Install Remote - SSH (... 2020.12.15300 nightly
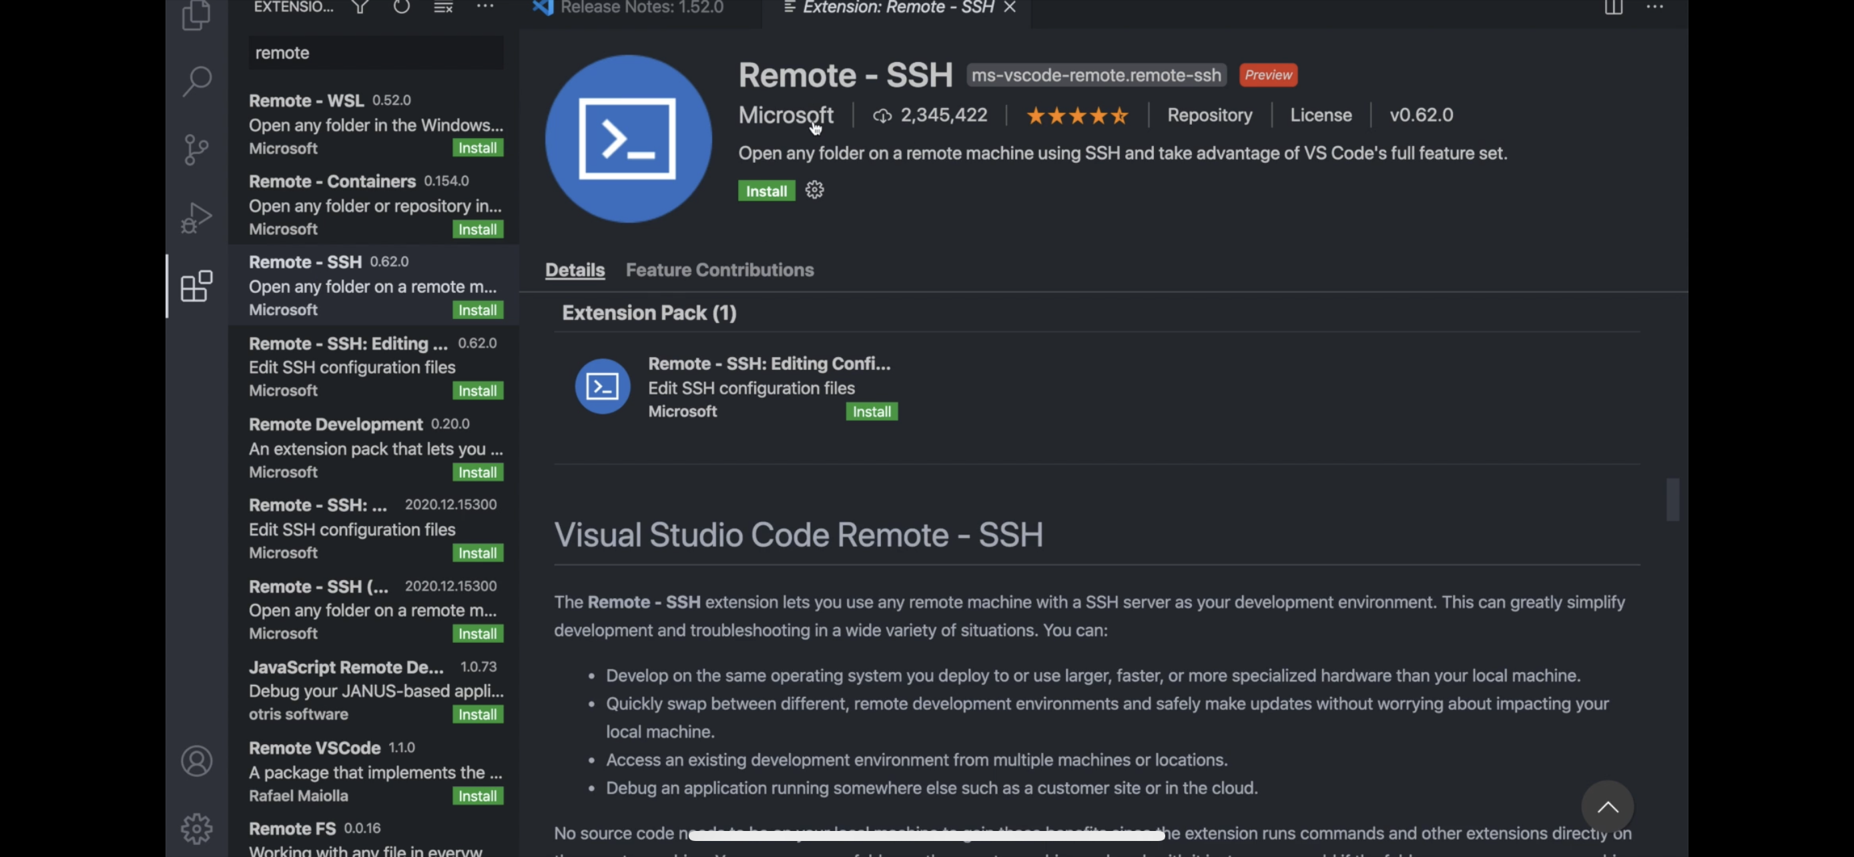This screenshot has height=857, width=1854. click(x=478, y=634)
